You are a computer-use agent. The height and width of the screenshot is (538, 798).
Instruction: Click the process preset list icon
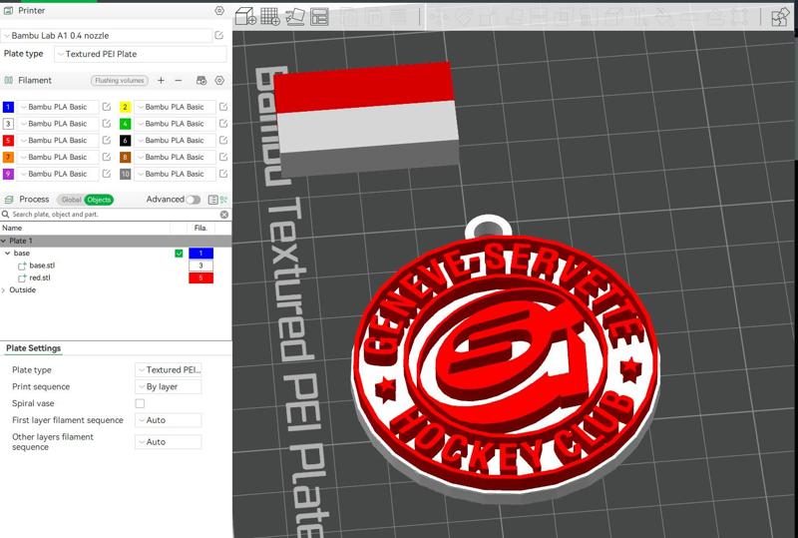coord(213,200)
